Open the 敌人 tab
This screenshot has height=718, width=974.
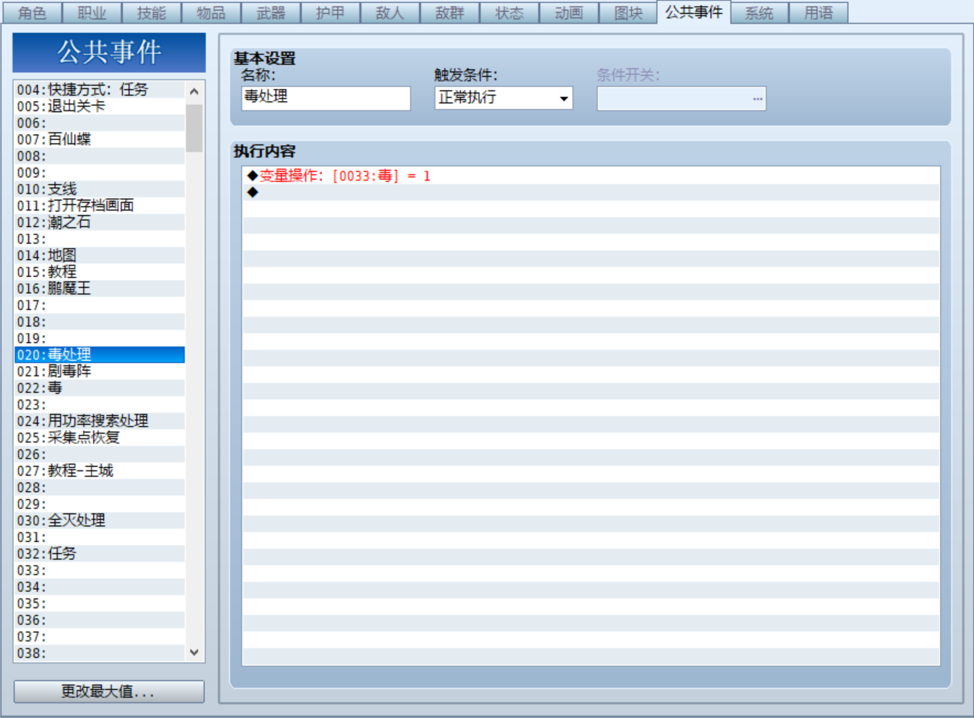(x=390, y=13)
